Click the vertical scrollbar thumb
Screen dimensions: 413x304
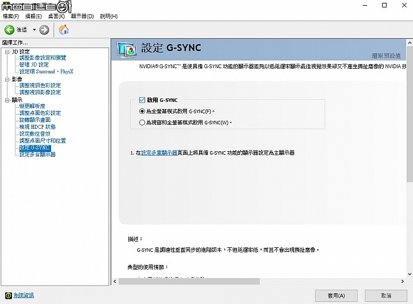coord(410,114)
